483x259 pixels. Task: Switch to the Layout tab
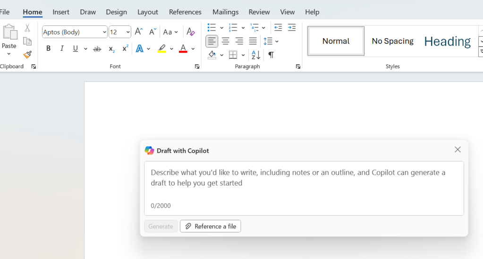click(148, 12)
